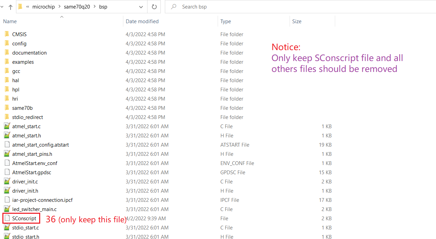Sort files by Date modified column
Screen dimensions: 436x239
(x=142, y=21)
